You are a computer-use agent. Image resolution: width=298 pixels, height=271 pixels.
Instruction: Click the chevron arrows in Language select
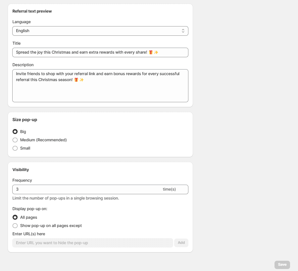point(183,31)
